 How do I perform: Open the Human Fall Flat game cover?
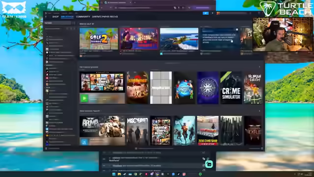pyautogui.click(x=253, y=88)
